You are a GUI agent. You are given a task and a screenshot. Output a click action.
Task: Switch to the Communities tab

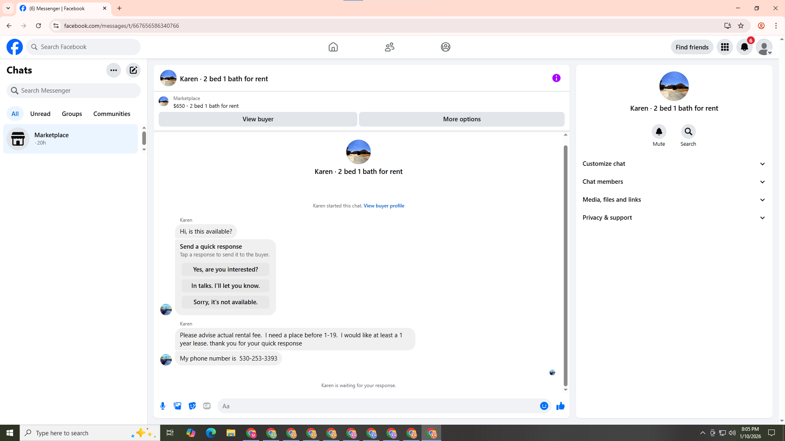[x=112, y=114]
